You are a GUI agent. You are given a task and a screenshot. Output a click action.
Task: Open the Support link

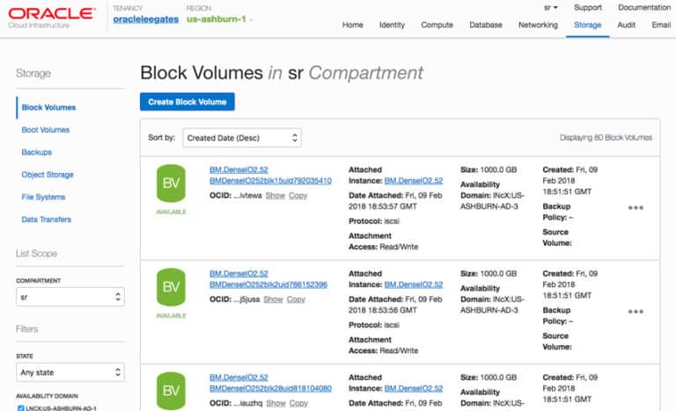pos(588,8)
